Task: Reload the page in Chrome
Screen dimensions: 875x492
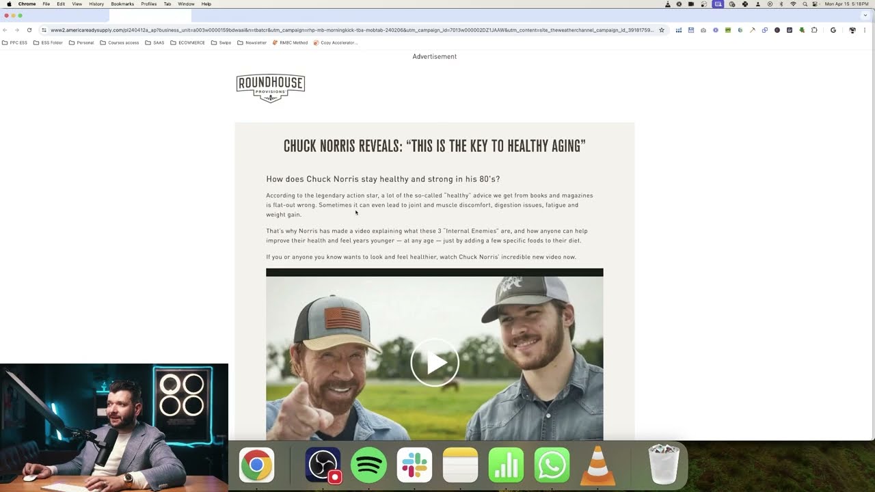Action: 29,30
